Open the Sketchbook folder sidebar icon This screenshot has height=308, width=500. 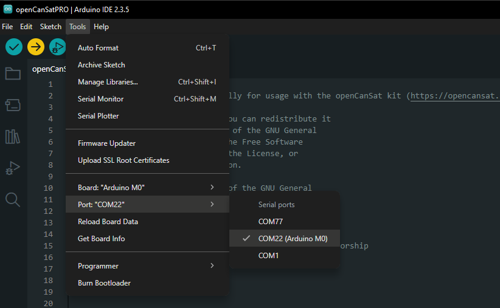point(13,74)
